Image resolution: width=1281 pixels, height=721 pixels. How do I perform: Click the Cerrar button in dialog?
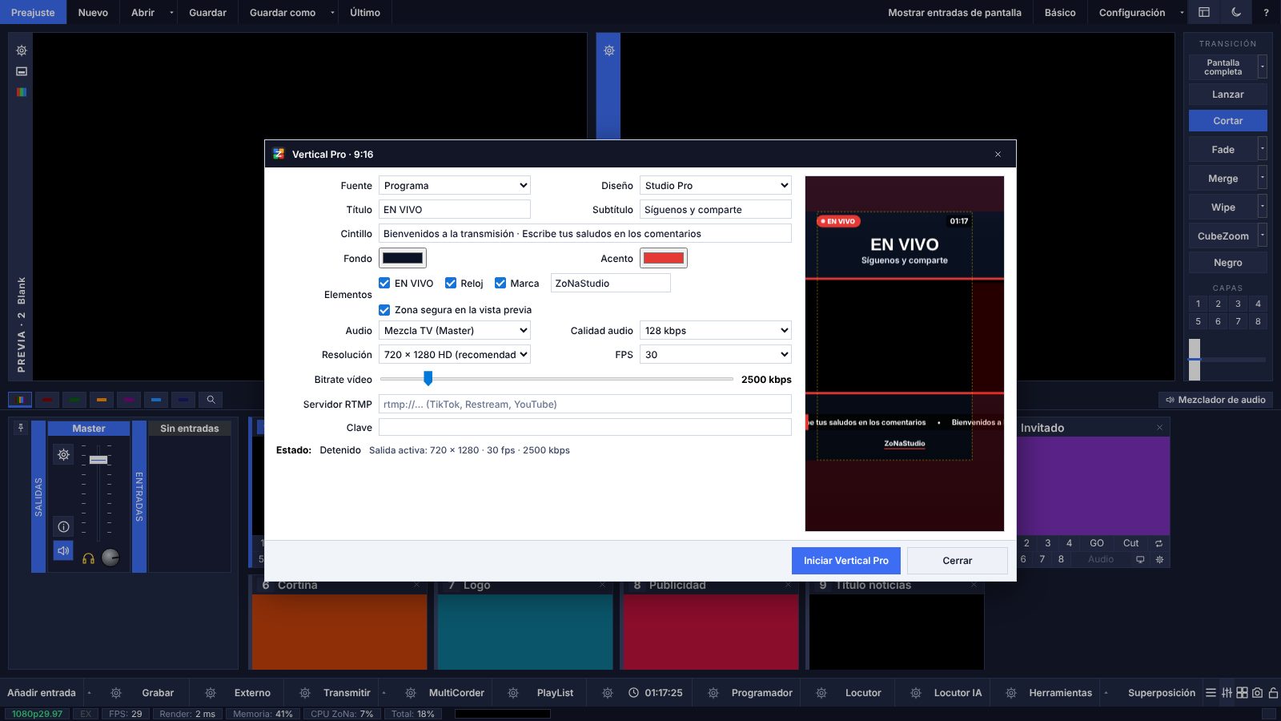pyautogui.click(x=958, y=561)
